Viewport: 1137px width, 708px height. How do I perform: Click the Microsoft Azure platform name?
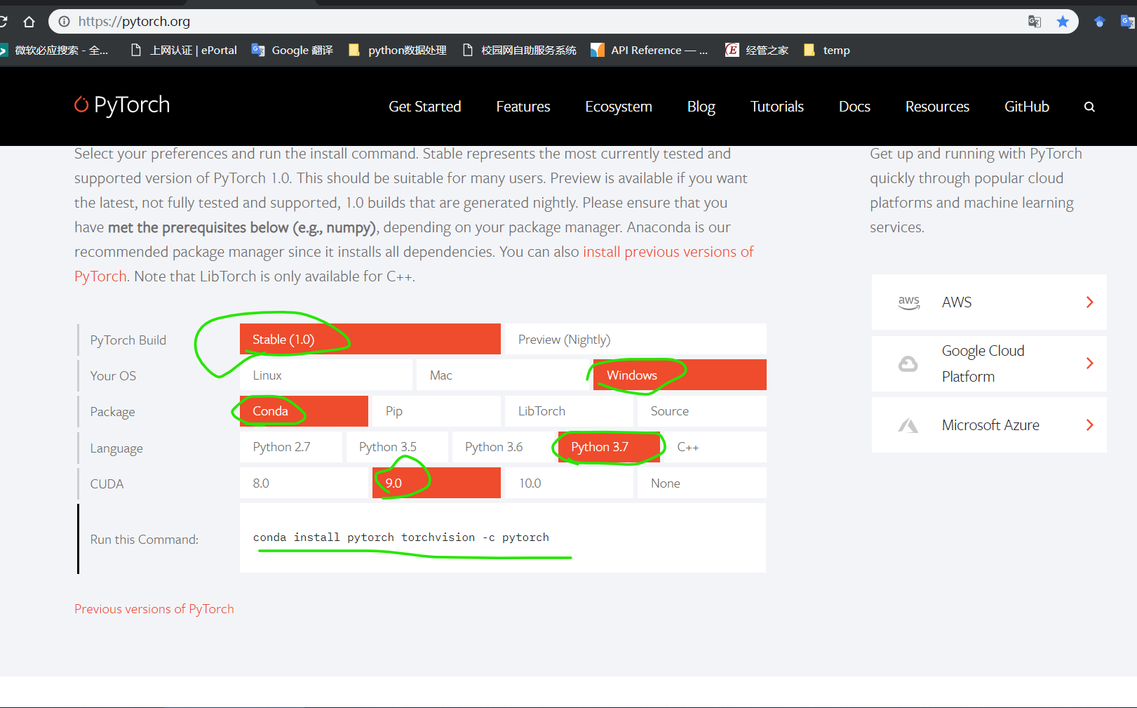pos(990,425)
